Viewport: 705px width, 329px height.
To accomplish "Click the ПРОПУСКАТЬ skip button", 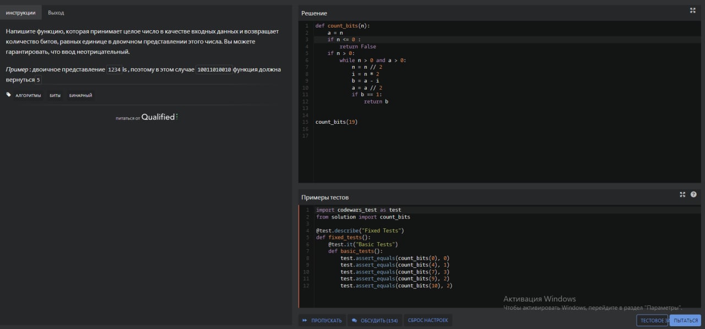I will [x=322, y=320].
